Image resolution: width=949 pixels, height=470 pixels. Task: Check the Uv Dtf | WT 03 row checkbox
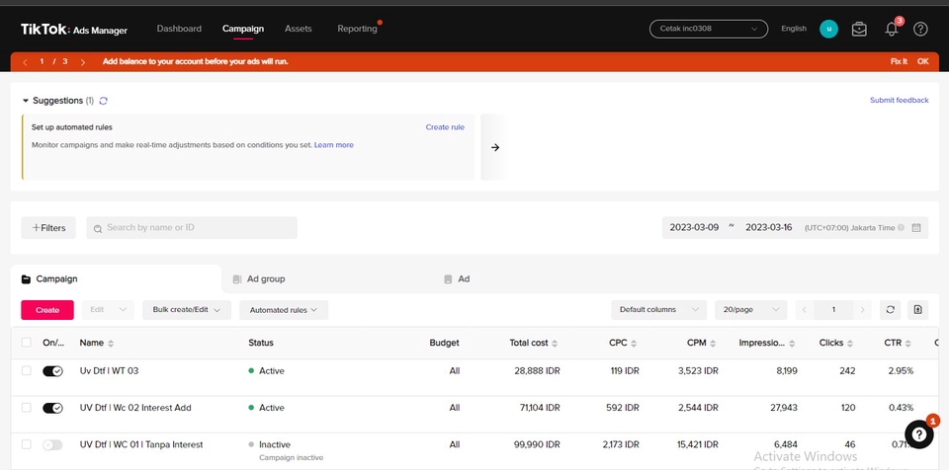26,371
